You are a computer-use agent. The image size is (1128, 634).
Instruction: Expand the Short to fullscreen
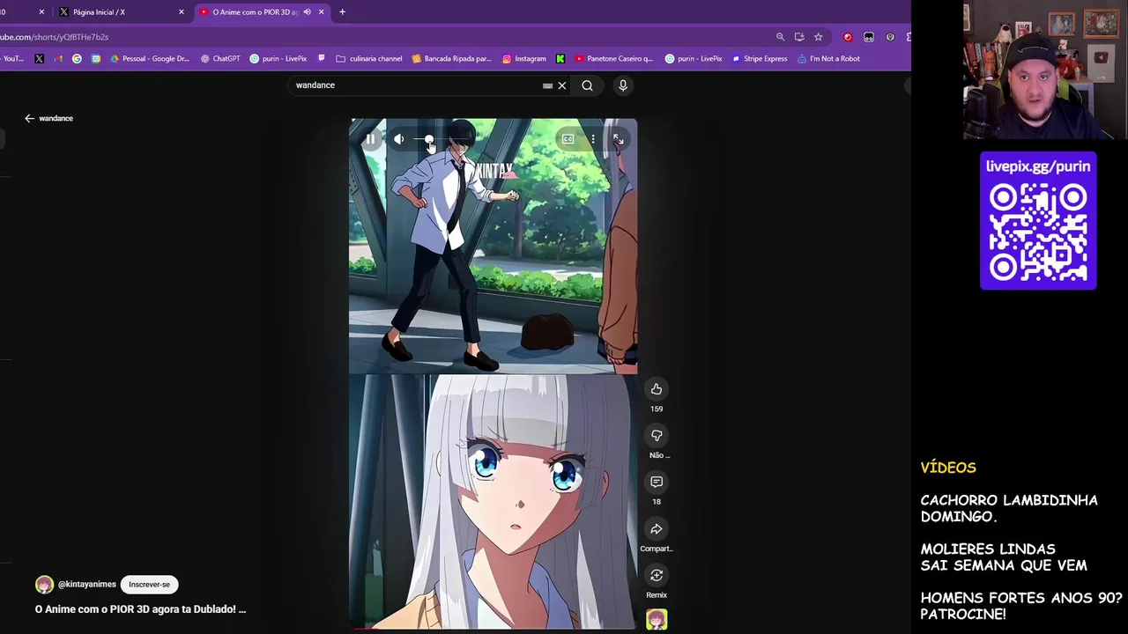tap(618, 139)
